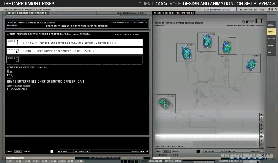Select channel CH 04
Screen dimensions: 278x163
tap(36, 161)
